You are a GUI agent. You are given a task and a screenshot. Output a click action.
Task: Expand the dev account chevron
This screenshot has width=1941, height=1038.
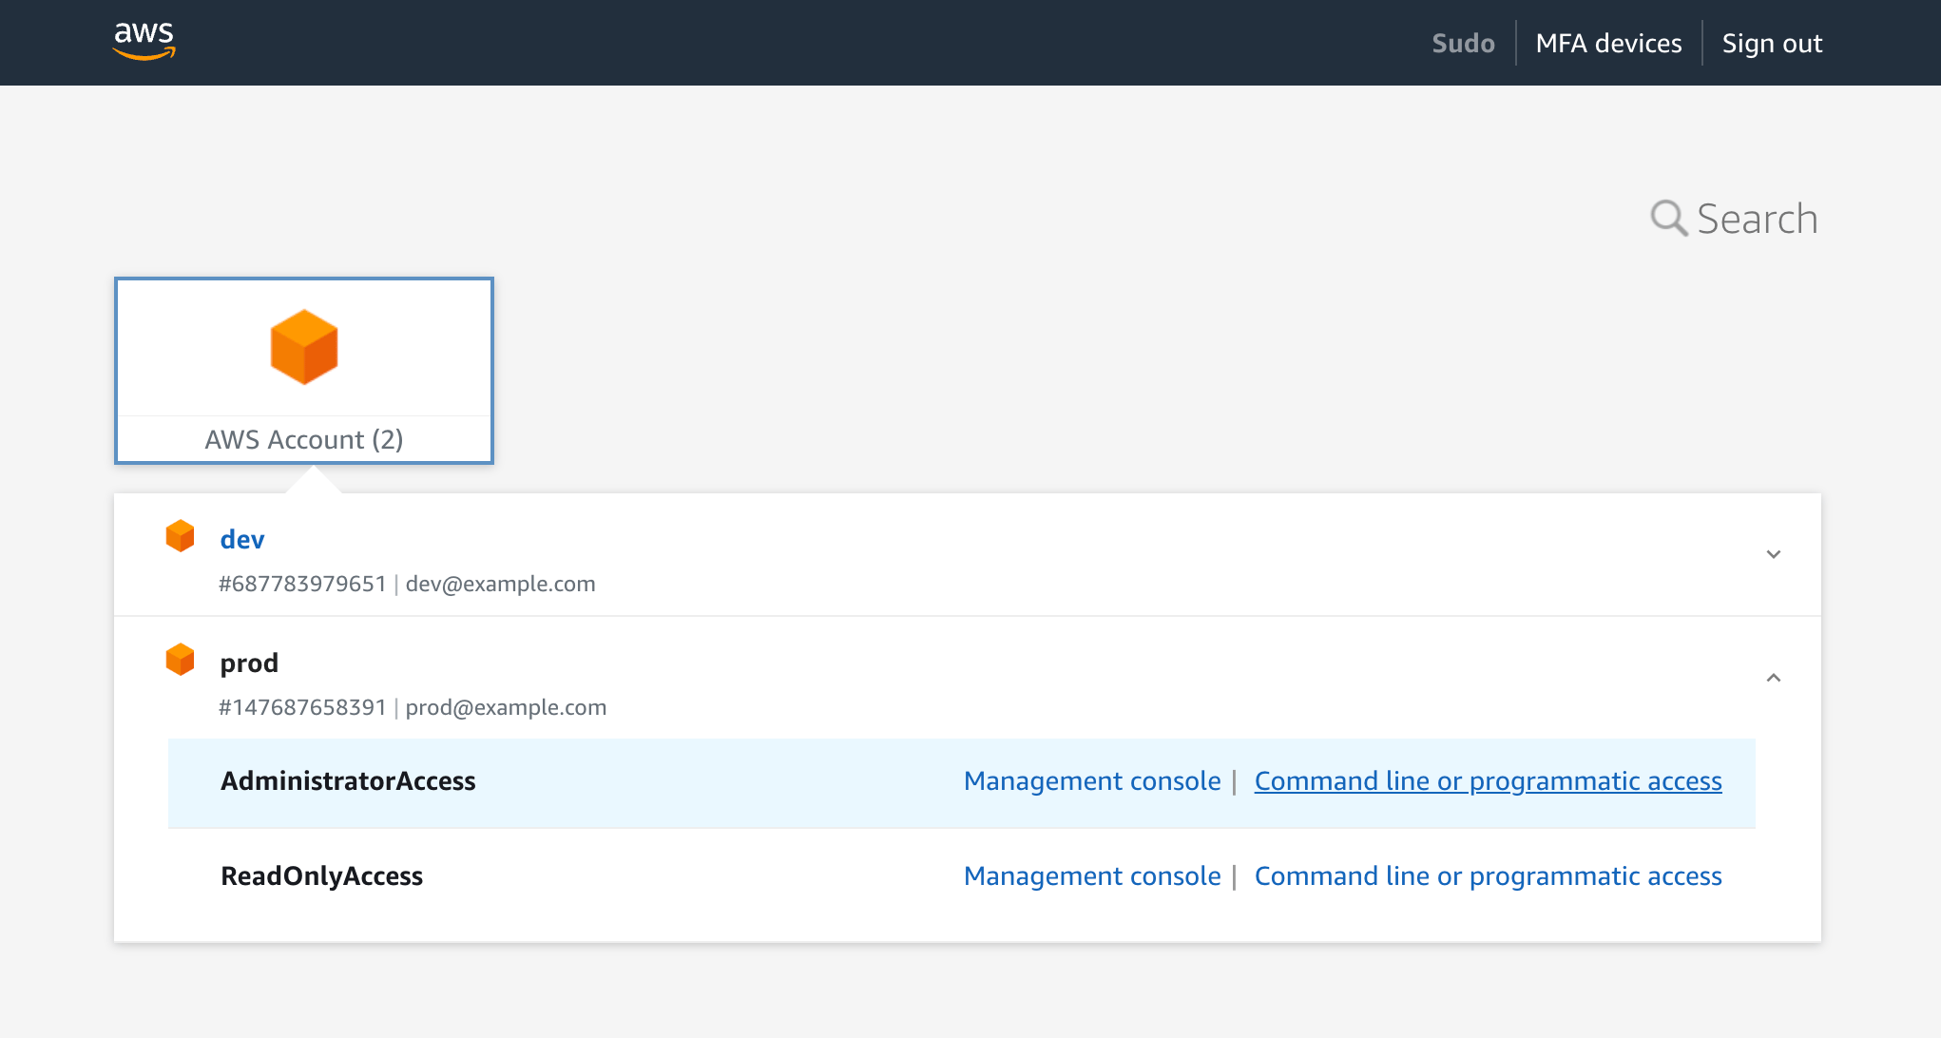[1773, 554]
